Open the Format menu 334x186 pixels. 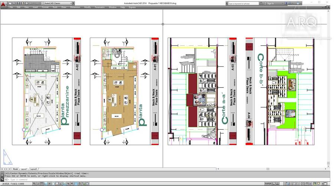[45, 7]
